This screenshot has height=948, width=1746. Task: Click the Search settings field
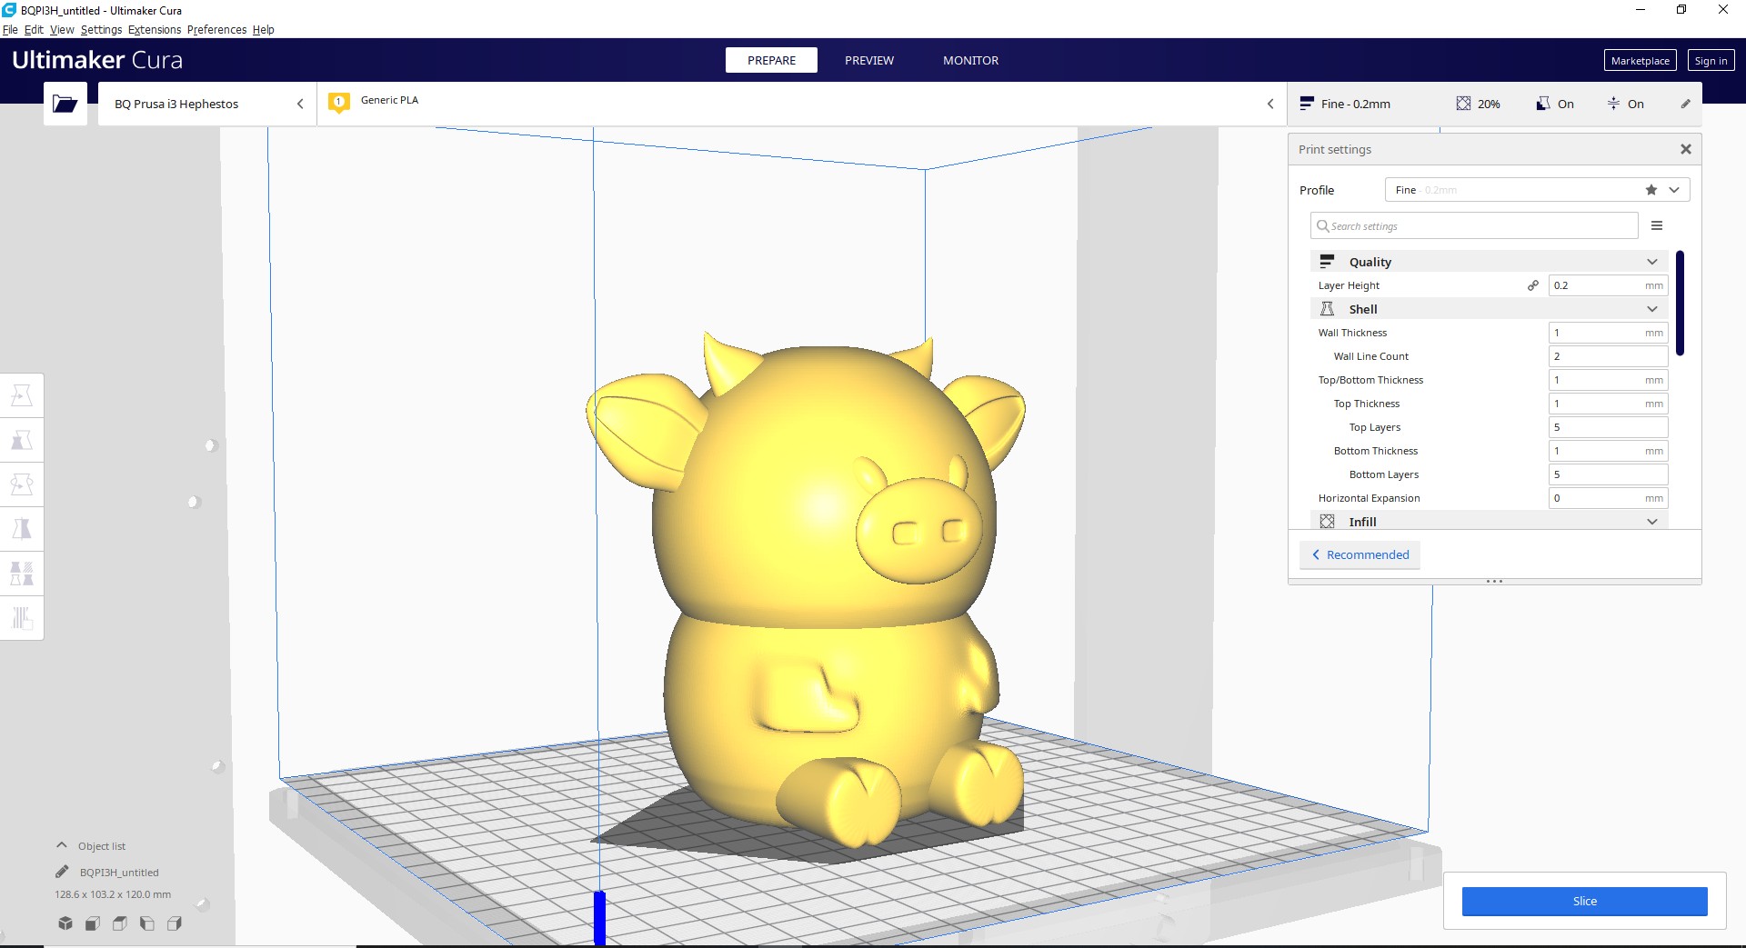click(1474, 225)
